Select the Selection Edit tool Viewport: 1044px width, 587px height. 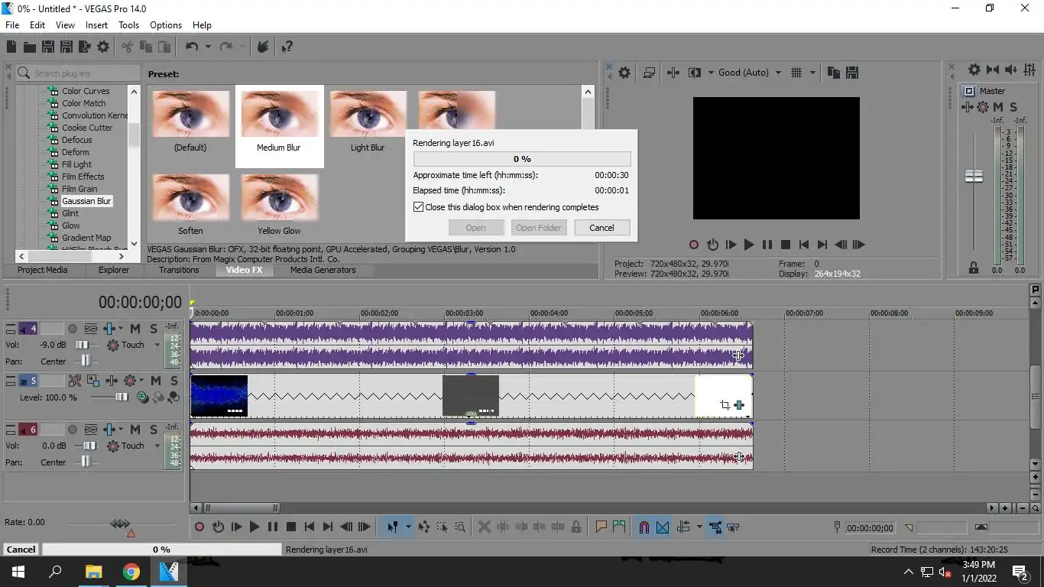click(x=442, y=527)
